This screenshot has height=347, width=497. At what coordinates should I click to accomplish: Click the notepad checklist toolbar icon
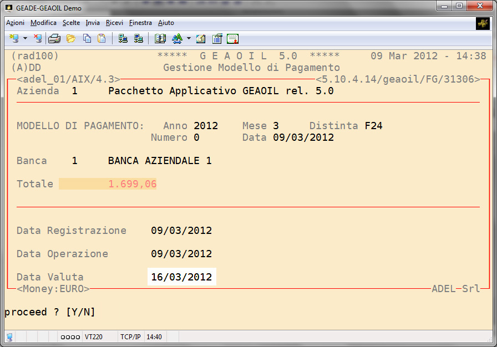tap(217, 39)
